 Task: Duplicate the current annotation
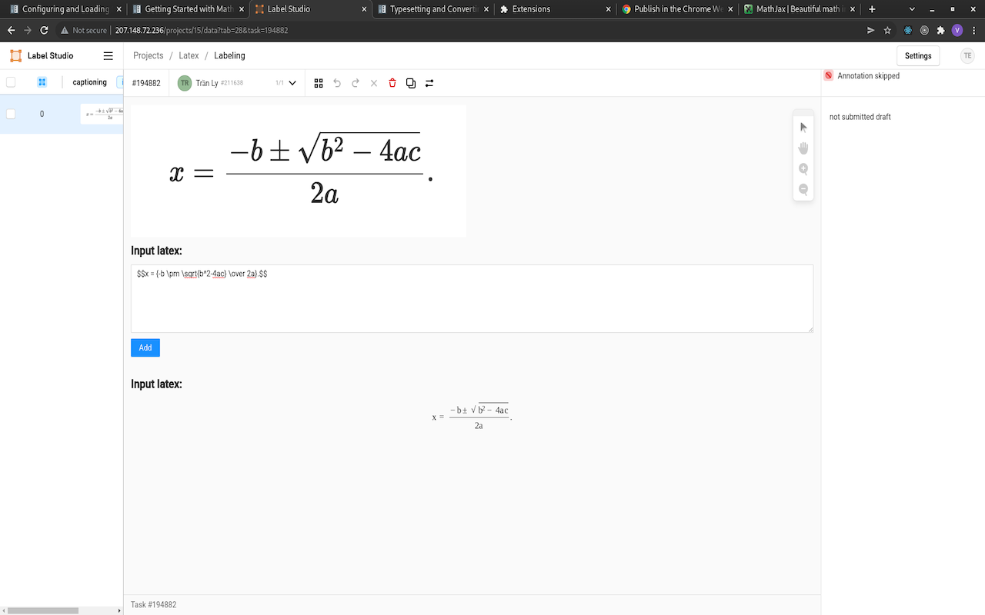point(411,82)
